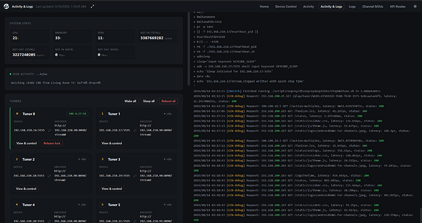Click Release lock on Tuner 0

[52, 143]
